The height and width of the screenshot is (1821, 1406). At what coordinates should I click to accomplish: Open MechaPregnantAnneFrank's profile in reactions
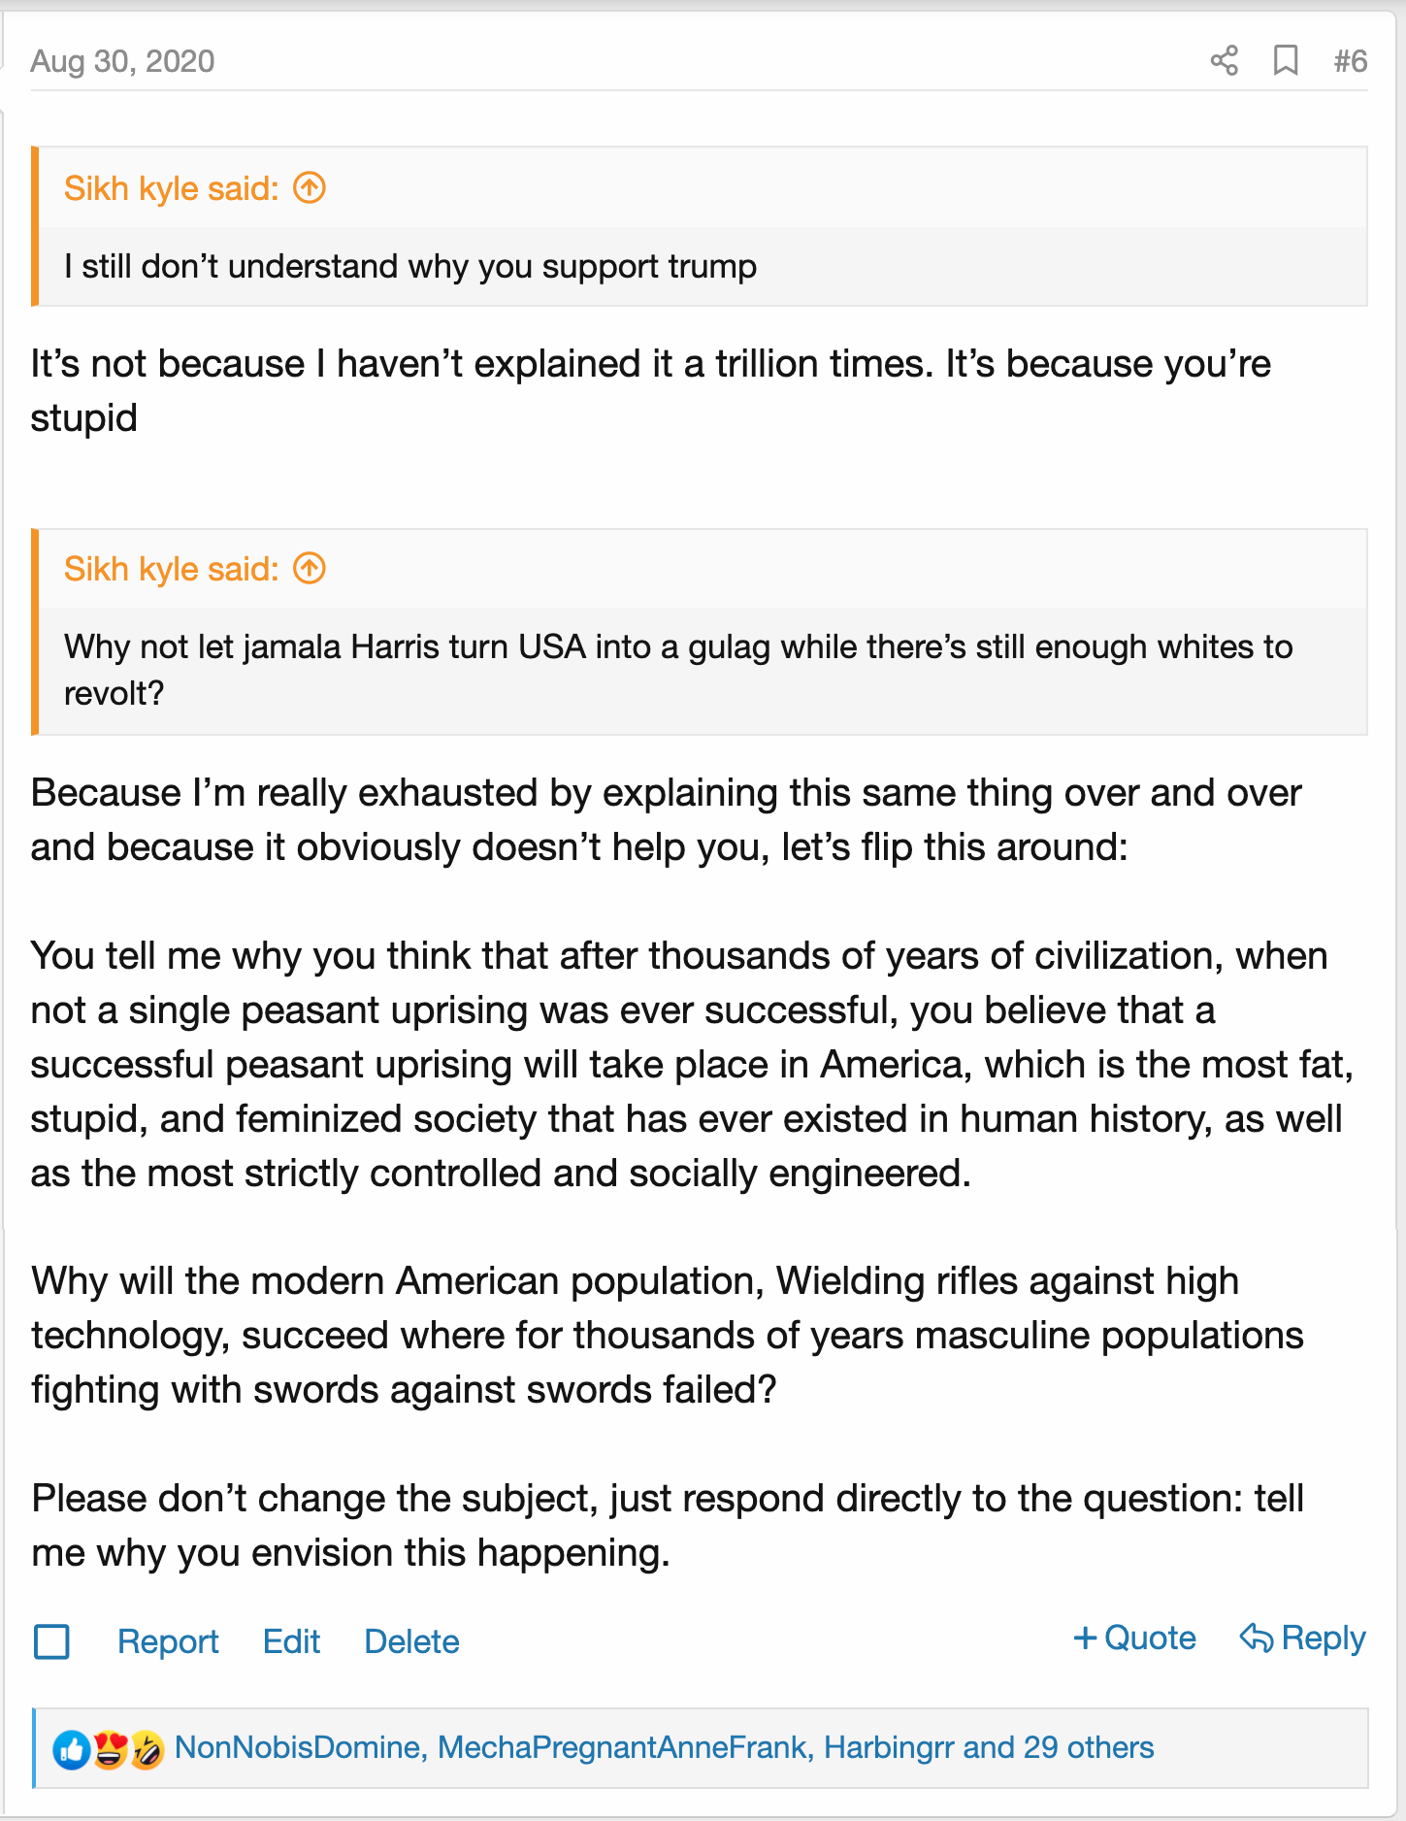tap(622, 1747)
